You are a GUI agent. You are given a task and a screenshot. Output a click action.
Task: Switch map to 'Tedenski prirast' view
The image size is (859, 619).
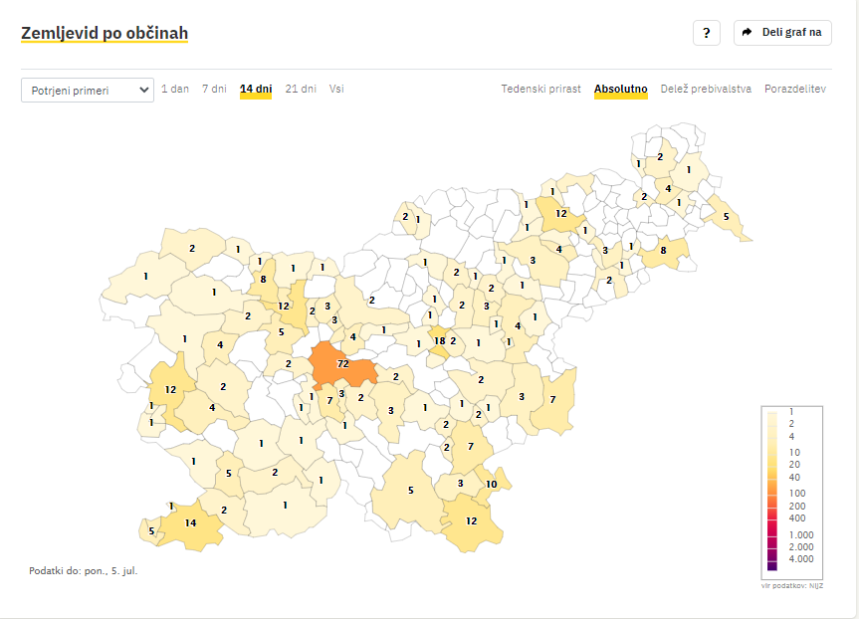[x=540, y=89]
